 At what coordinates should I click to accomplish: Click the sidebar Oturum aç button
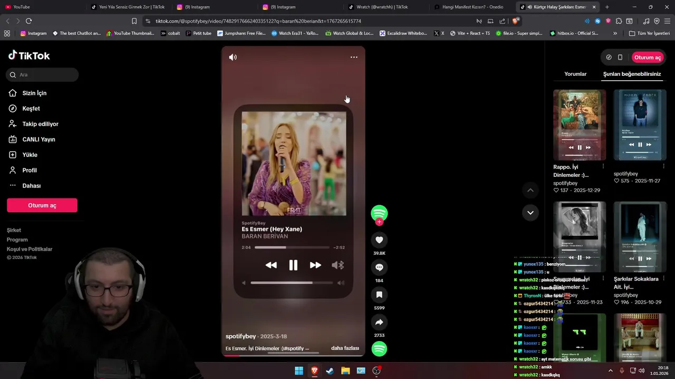pyautogui.click(x=42, y=205)
